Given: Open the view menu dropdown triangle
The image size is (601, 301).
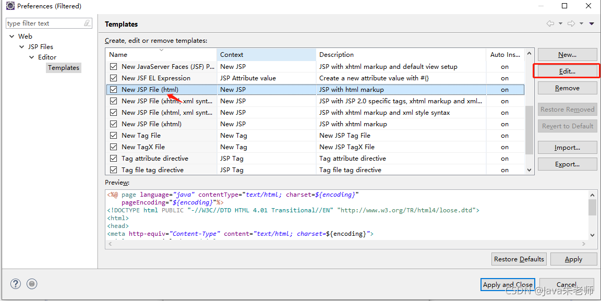Looking at the screenshot, I should pyautogui.click(x=592, y=24).
